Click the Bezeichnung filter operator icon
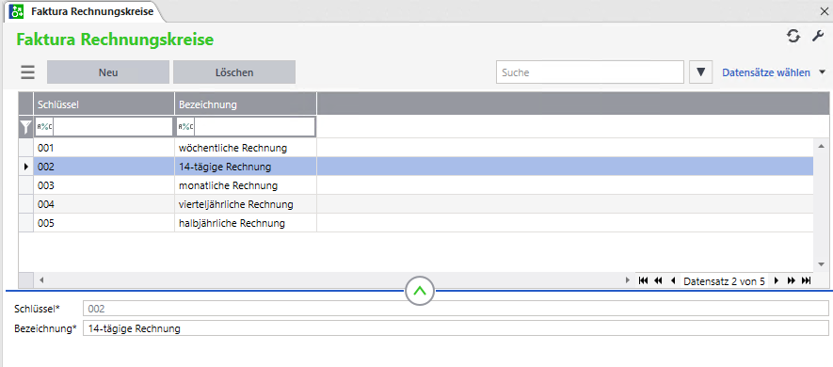The image size is (833, 367). coord(185,127)
